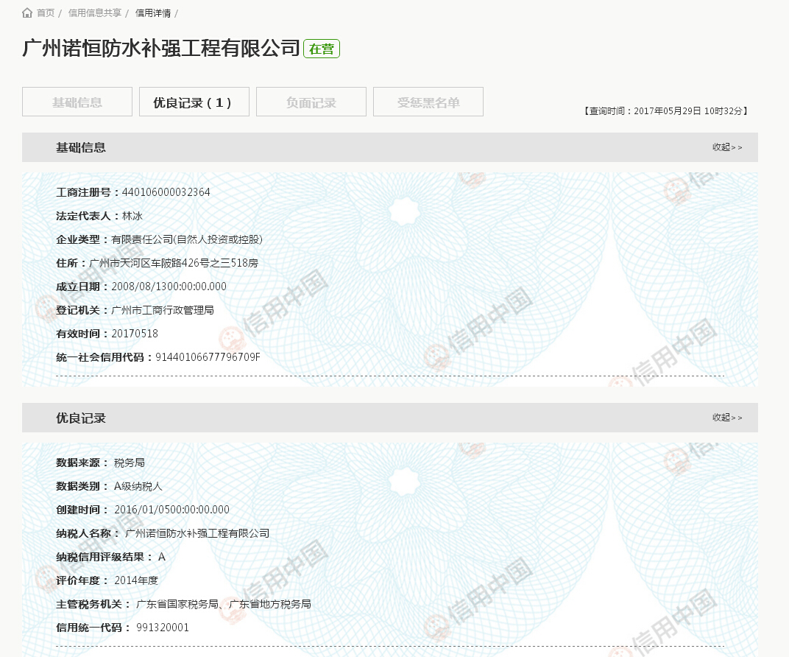Click the 主管税务机关 value text

224,604
